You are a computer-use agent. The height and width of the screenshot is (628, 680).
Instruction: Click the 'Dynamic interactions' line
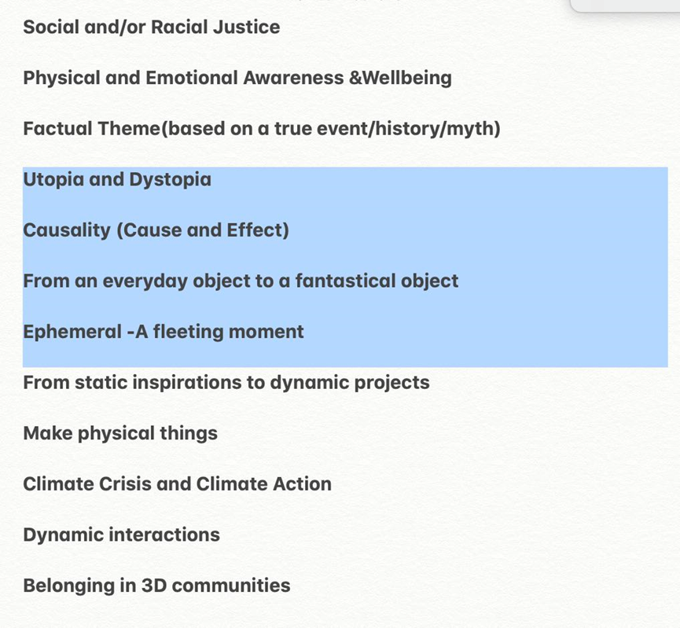(x=121, y=534)
